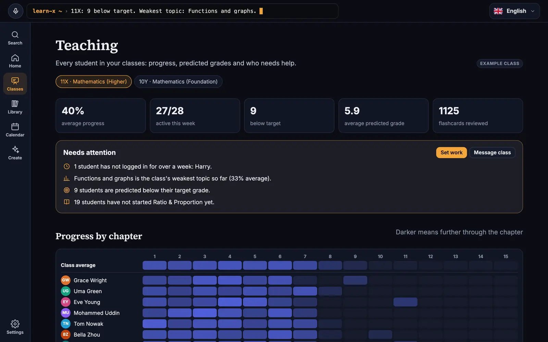Click Bella Zhou's chapter 10 progress cell

(x=380, y=334)
